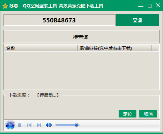Focus the QQ number field showing 550848673
This screenshot has width=163, height=134.
[60, 20]
